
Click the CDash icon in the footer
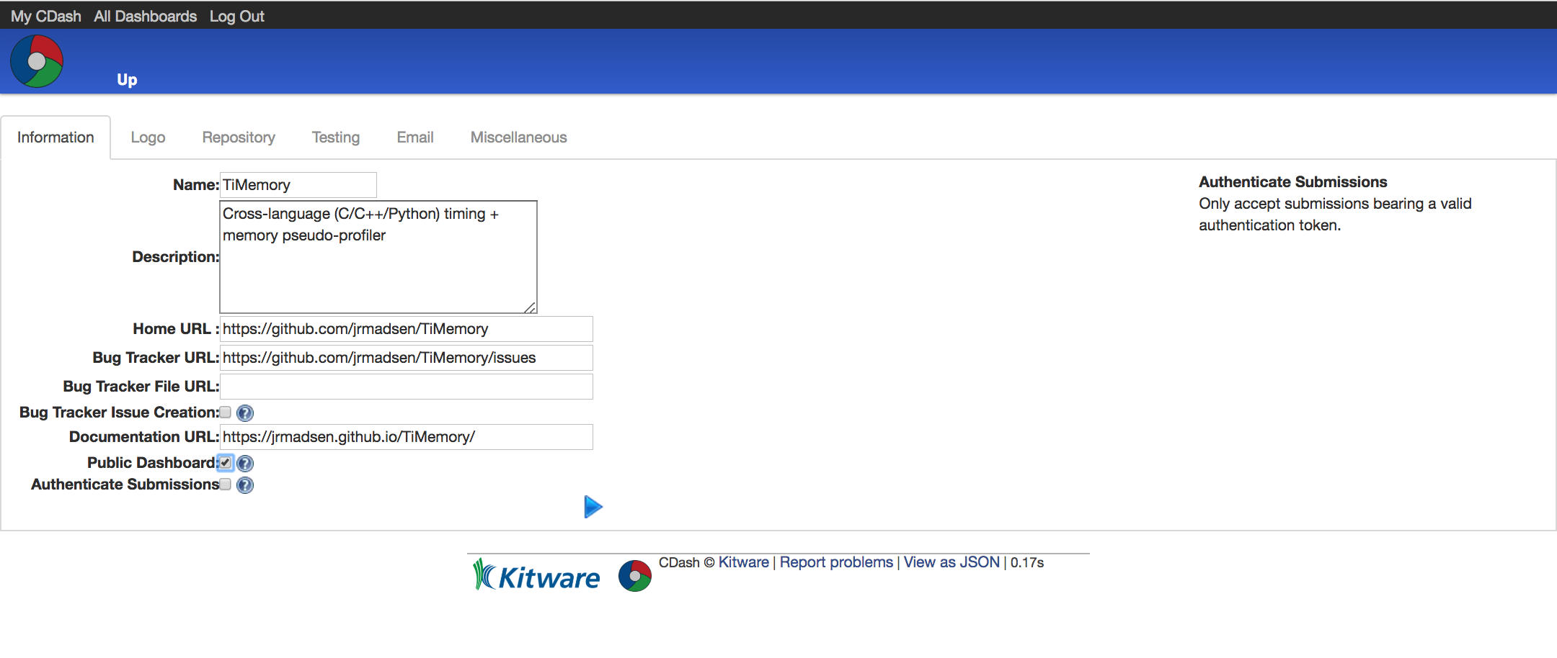pyautogui.click(x=635, y=574)
